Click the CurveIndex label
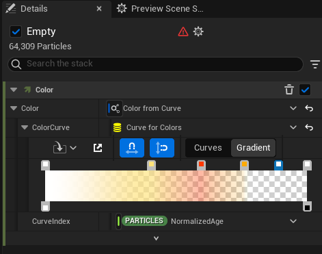The height and width of the screenshot is (254, 322). pos(51,221)
